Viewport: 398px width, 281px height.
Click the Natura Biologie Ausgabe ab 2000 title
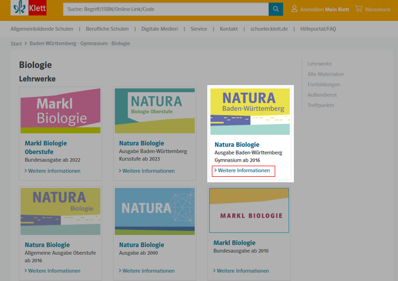(141, 245)
